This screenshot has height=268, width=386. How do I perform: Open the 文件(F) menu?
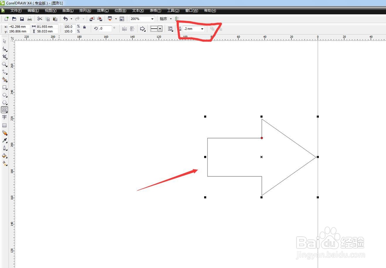[x=16, y=10]
